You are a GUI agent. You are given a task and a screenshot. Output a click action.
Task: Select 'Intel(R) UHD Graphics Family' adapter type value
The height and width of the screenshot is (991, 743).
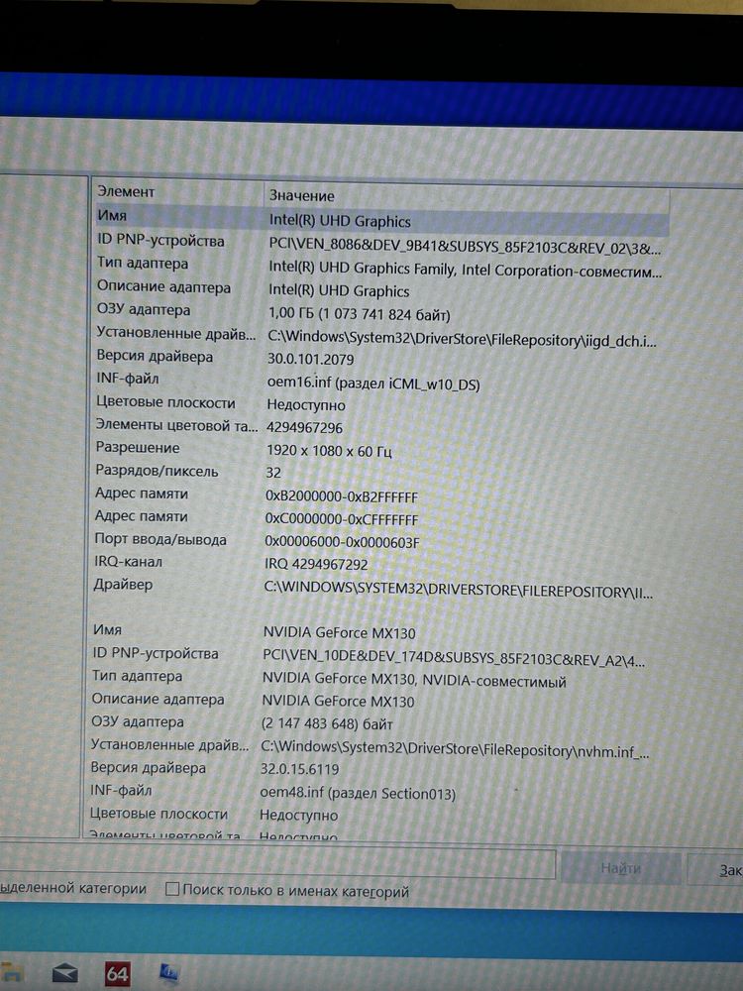pyautogui.click(x=465, y=270)
